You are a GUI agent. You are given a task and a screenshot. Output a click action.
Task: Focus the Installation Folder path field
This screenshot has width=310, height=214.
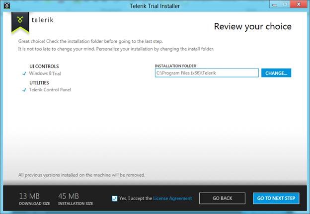coord(206,73)
